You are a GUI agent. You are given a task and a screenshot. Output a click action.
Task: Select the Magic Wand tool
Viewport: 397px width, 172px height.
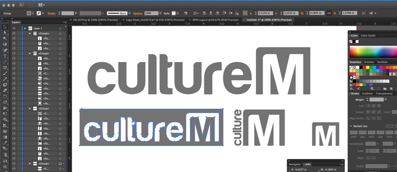5,38
